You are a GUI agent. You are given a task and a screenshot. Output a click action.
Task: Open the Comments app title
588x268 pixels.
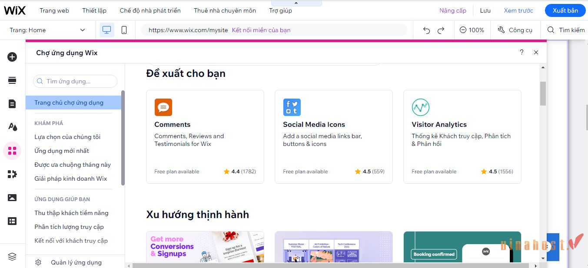pyautogui.click(x=173, y=124)
